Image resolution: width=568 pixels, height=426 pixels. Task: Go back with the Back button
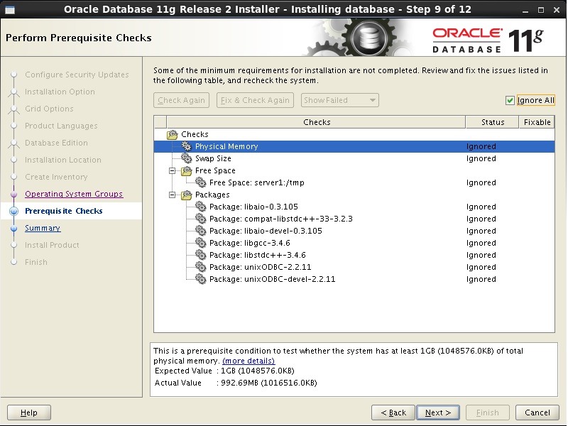coord(393,413)
